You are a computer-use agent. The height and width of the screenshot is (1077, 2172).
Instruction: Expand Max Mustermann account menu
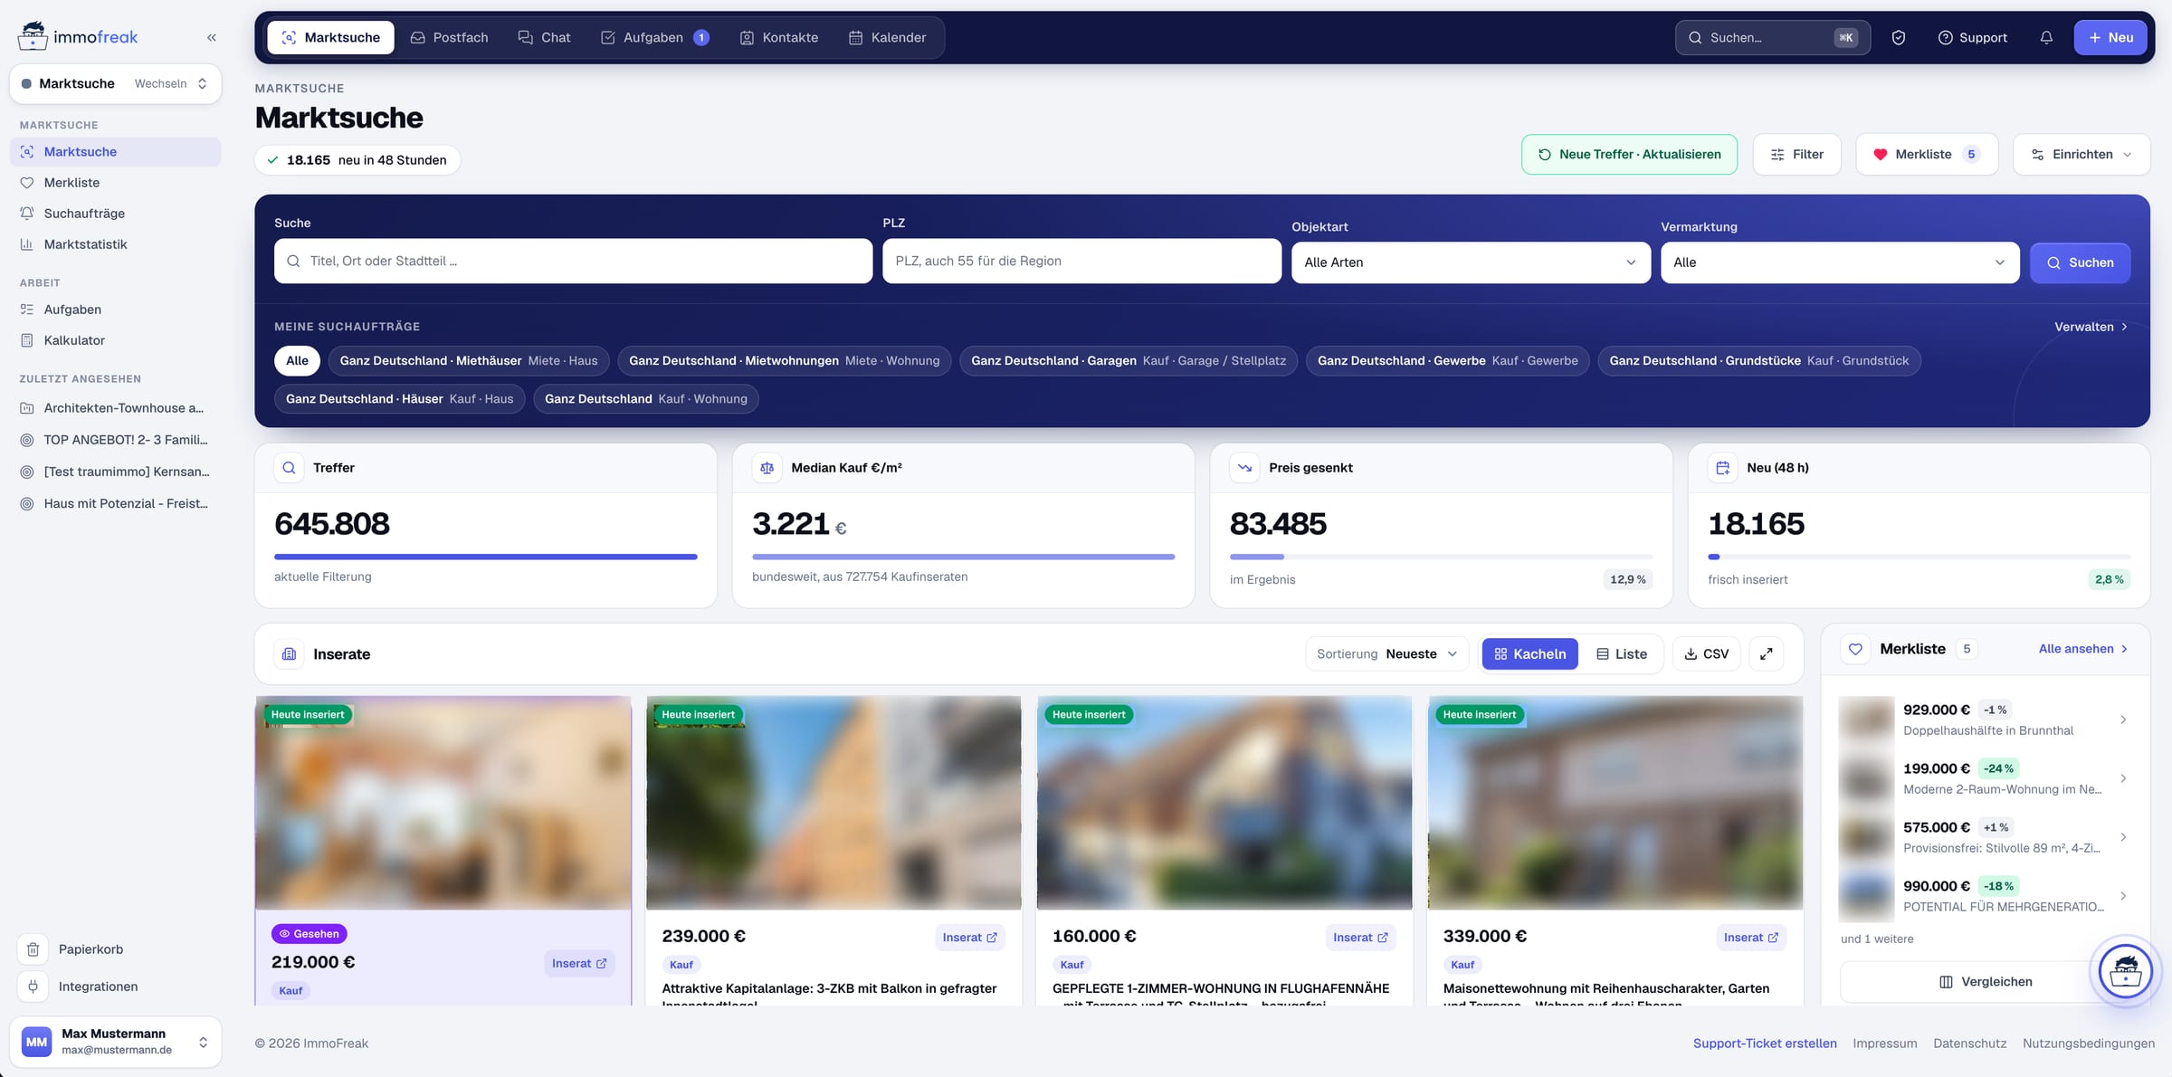tap(116, 1042)
